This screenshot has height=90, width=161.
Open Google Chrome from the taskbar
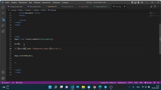(x=94, y=87)
